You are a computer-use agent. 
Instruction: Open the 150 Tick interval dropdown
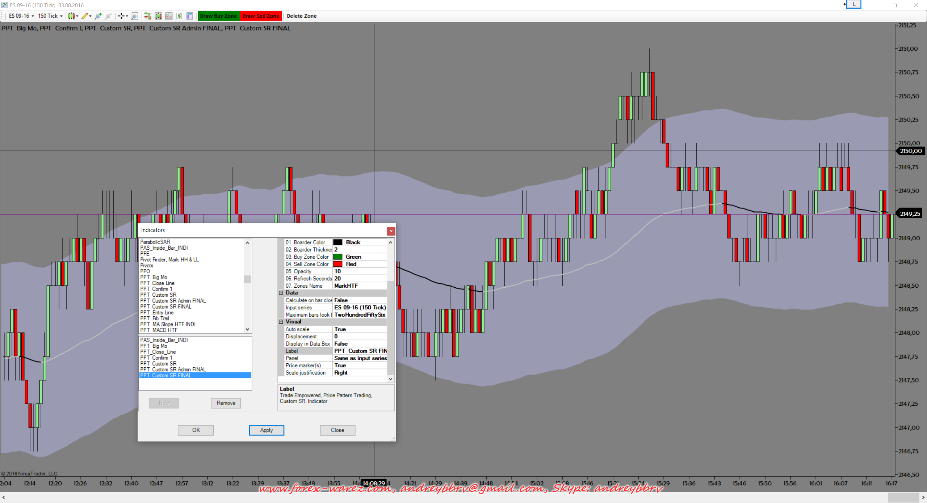(50, 16)
